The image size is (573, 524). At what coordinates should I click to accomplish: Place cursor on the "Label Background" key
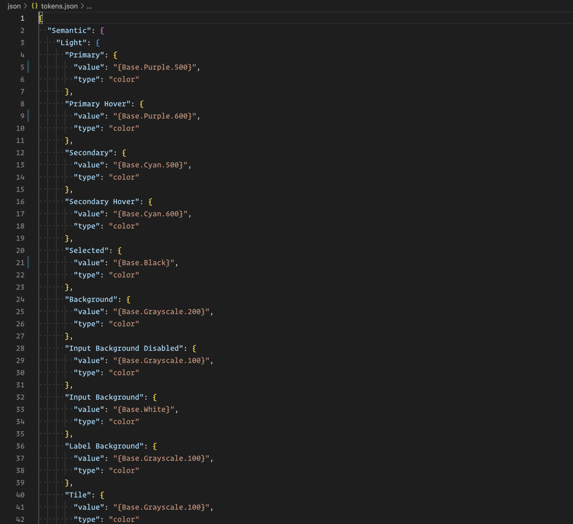click(104, 446)
